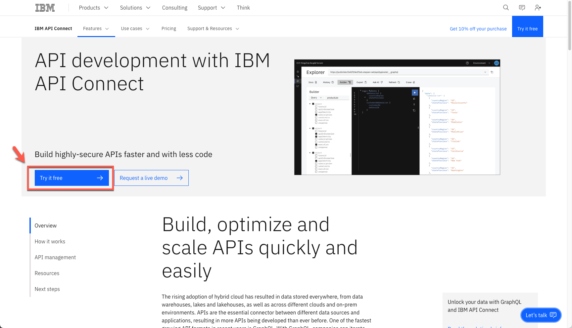The image size is (572, 328).
Task: Click the IBM logo
Action: click(45, 8)
